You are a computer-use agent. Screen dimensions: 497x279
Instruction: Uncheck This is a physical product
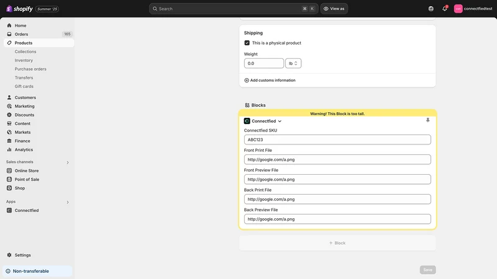point(247,43)
